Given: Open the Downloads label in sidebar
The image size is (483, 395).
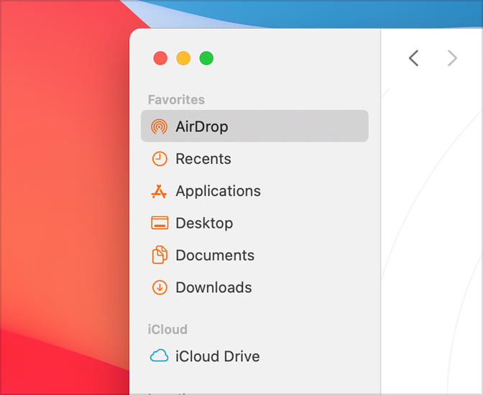Looking at the screenshot, I should click(213, 287).
